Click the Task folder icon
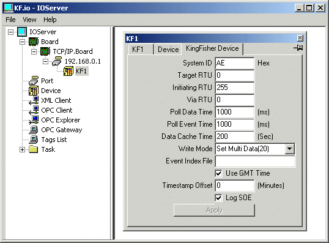The image size is (329, 243). coord(34,149)
